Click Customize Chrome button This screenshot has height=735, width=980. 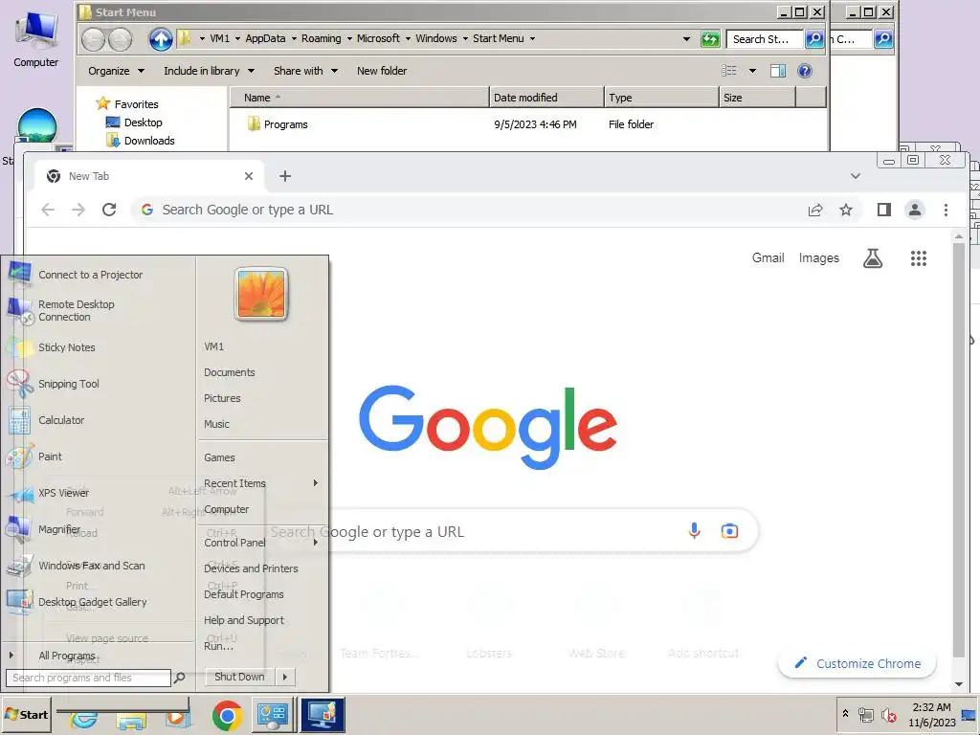(x=857, y=664)
